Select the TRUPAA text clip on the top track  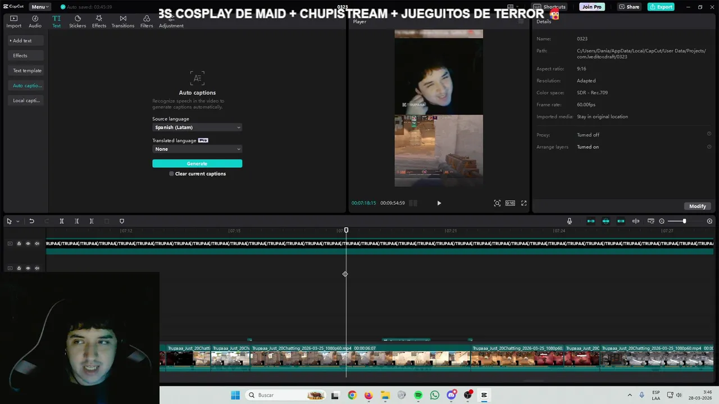tap(380, 247)
